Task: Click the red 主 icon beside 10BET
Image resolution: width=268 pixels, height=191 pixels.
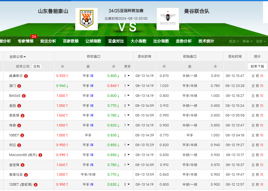Action: click(x=22, y=135)
